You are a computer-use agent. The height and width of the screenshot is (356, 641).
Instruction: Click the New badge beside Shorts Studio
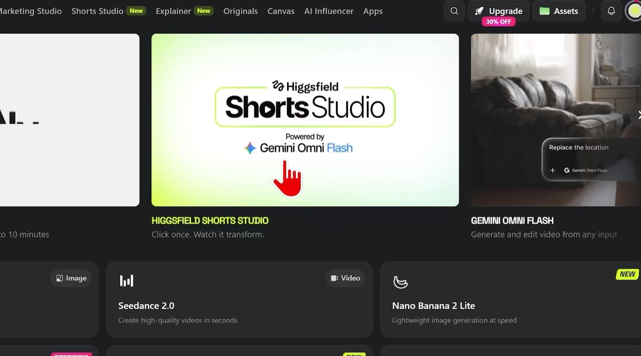136,11
